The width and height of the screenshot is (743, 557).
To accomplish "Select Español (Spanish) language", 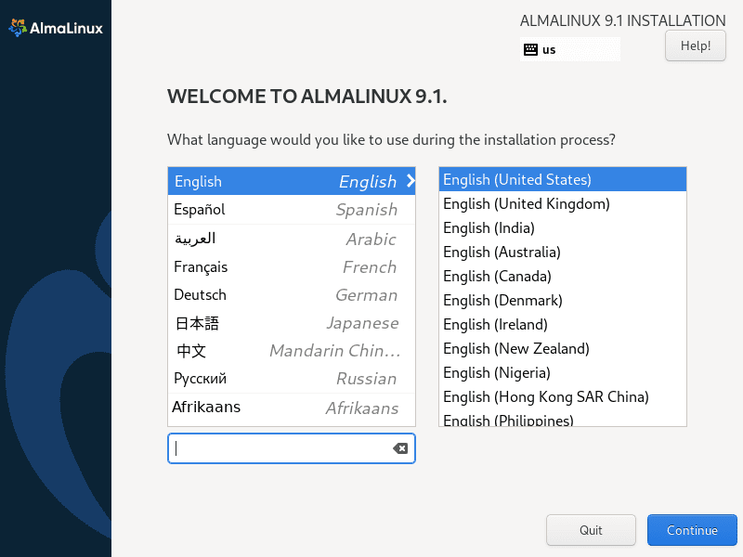I will [x=292, y=210].
